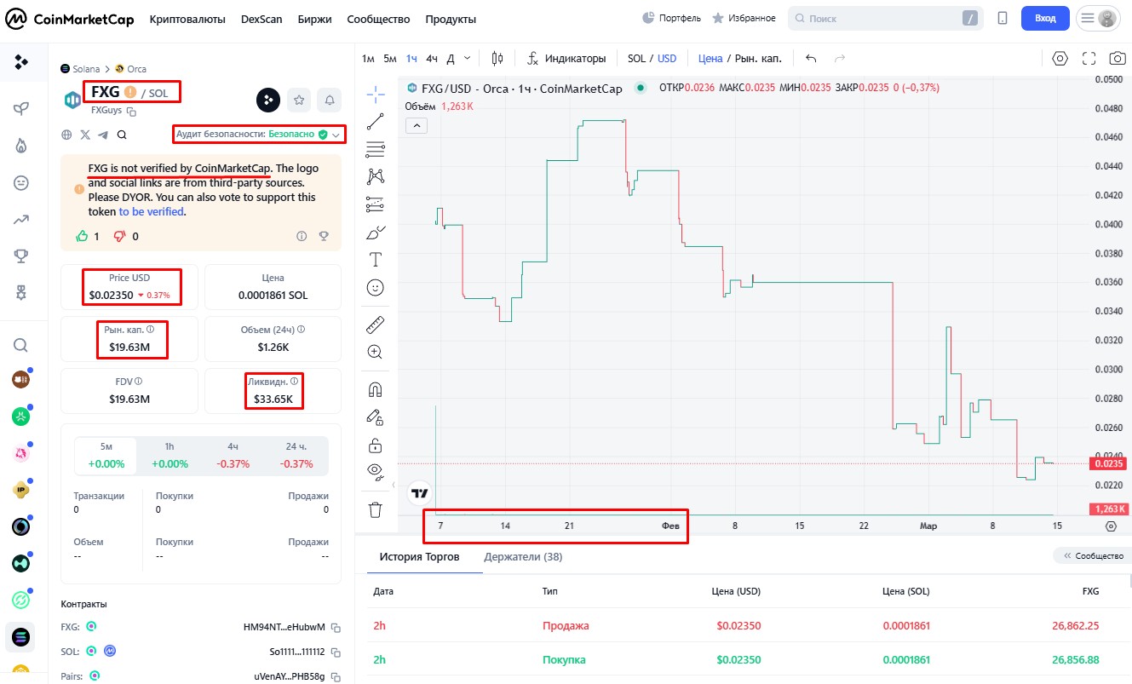Delete drawings with the trash icon
Image resolution: width=1132 pixels, height=684 pixels.
pyautogui.click(x=375, y=510)
